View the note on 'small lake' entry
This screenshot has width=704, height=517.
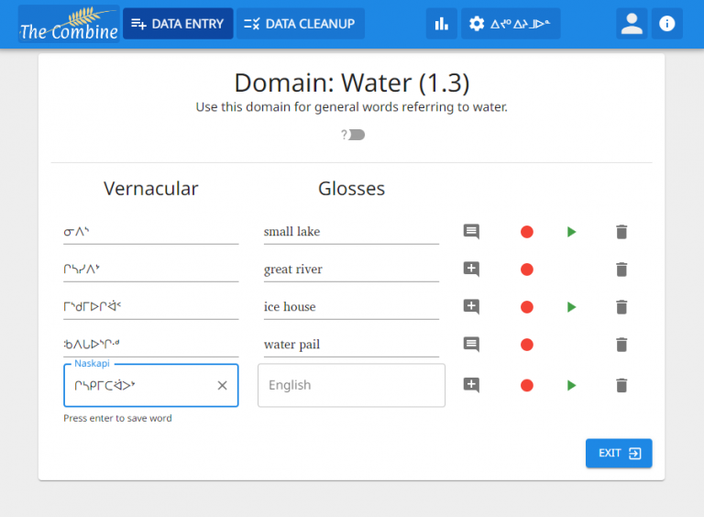(x=471, y=232)
